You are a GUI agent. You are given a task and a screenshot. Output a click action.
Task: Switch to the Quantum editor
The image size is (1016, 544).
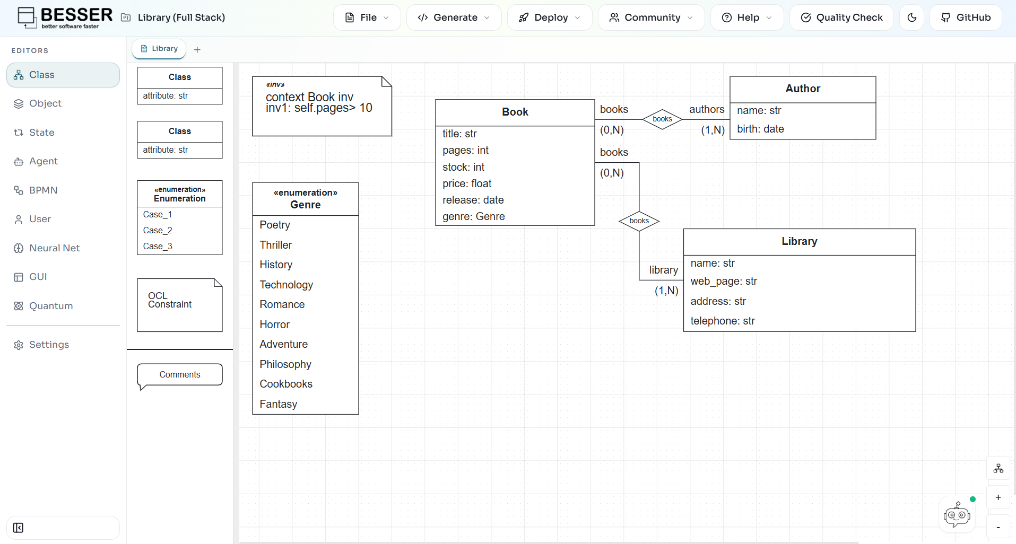click(63, 306)
